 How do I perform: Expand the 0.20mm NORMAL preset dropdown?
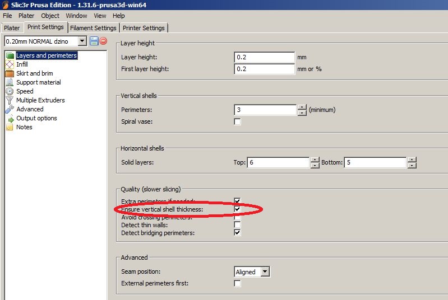click(82, 41)
